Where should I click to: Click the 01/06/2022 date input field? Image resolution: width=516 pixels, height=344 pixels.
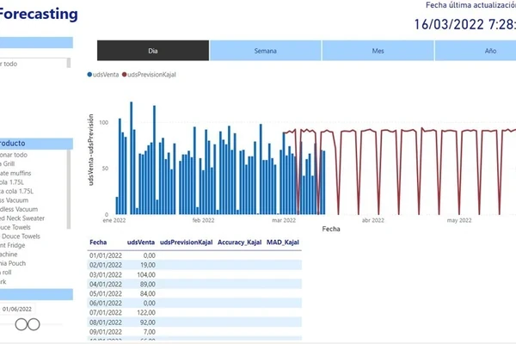pyautogui.click(x=18, y=309)
